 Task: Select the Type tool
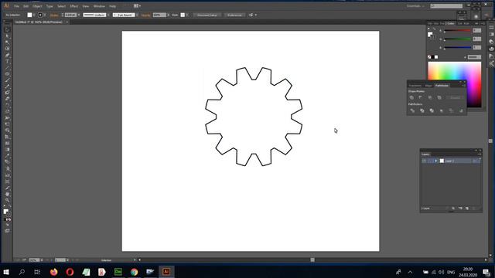coord(7,61)
